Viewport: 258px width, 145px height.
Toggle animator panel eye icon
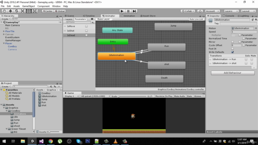pyautogui.click(x=92, y=19)
